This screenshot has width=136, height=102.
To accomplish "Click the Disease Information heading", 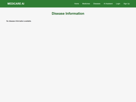I will tap(68, 14).
